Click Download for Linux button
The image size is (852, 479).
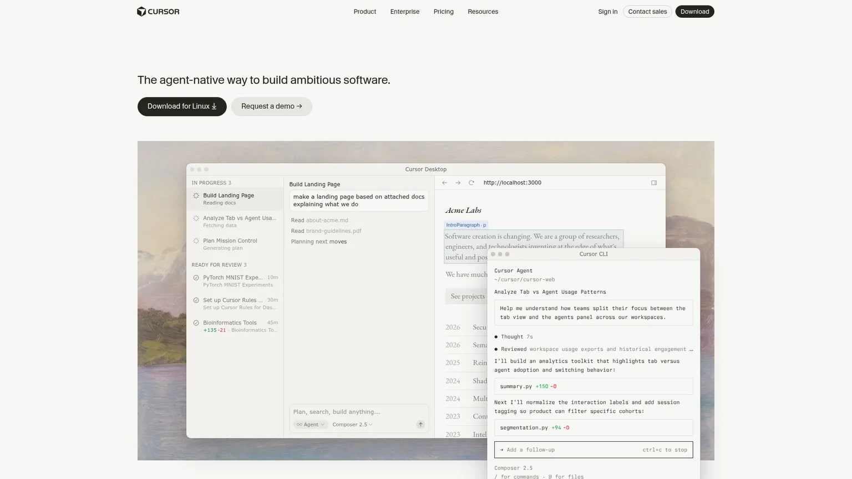point(182,106)
